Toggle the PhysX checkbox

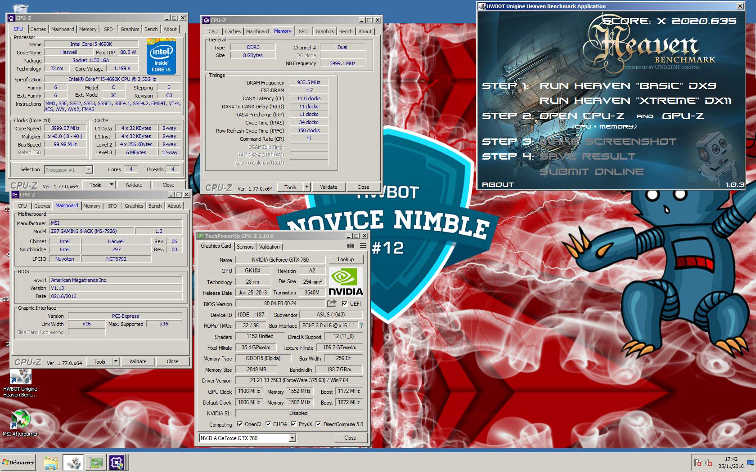(x=293, y=424)
